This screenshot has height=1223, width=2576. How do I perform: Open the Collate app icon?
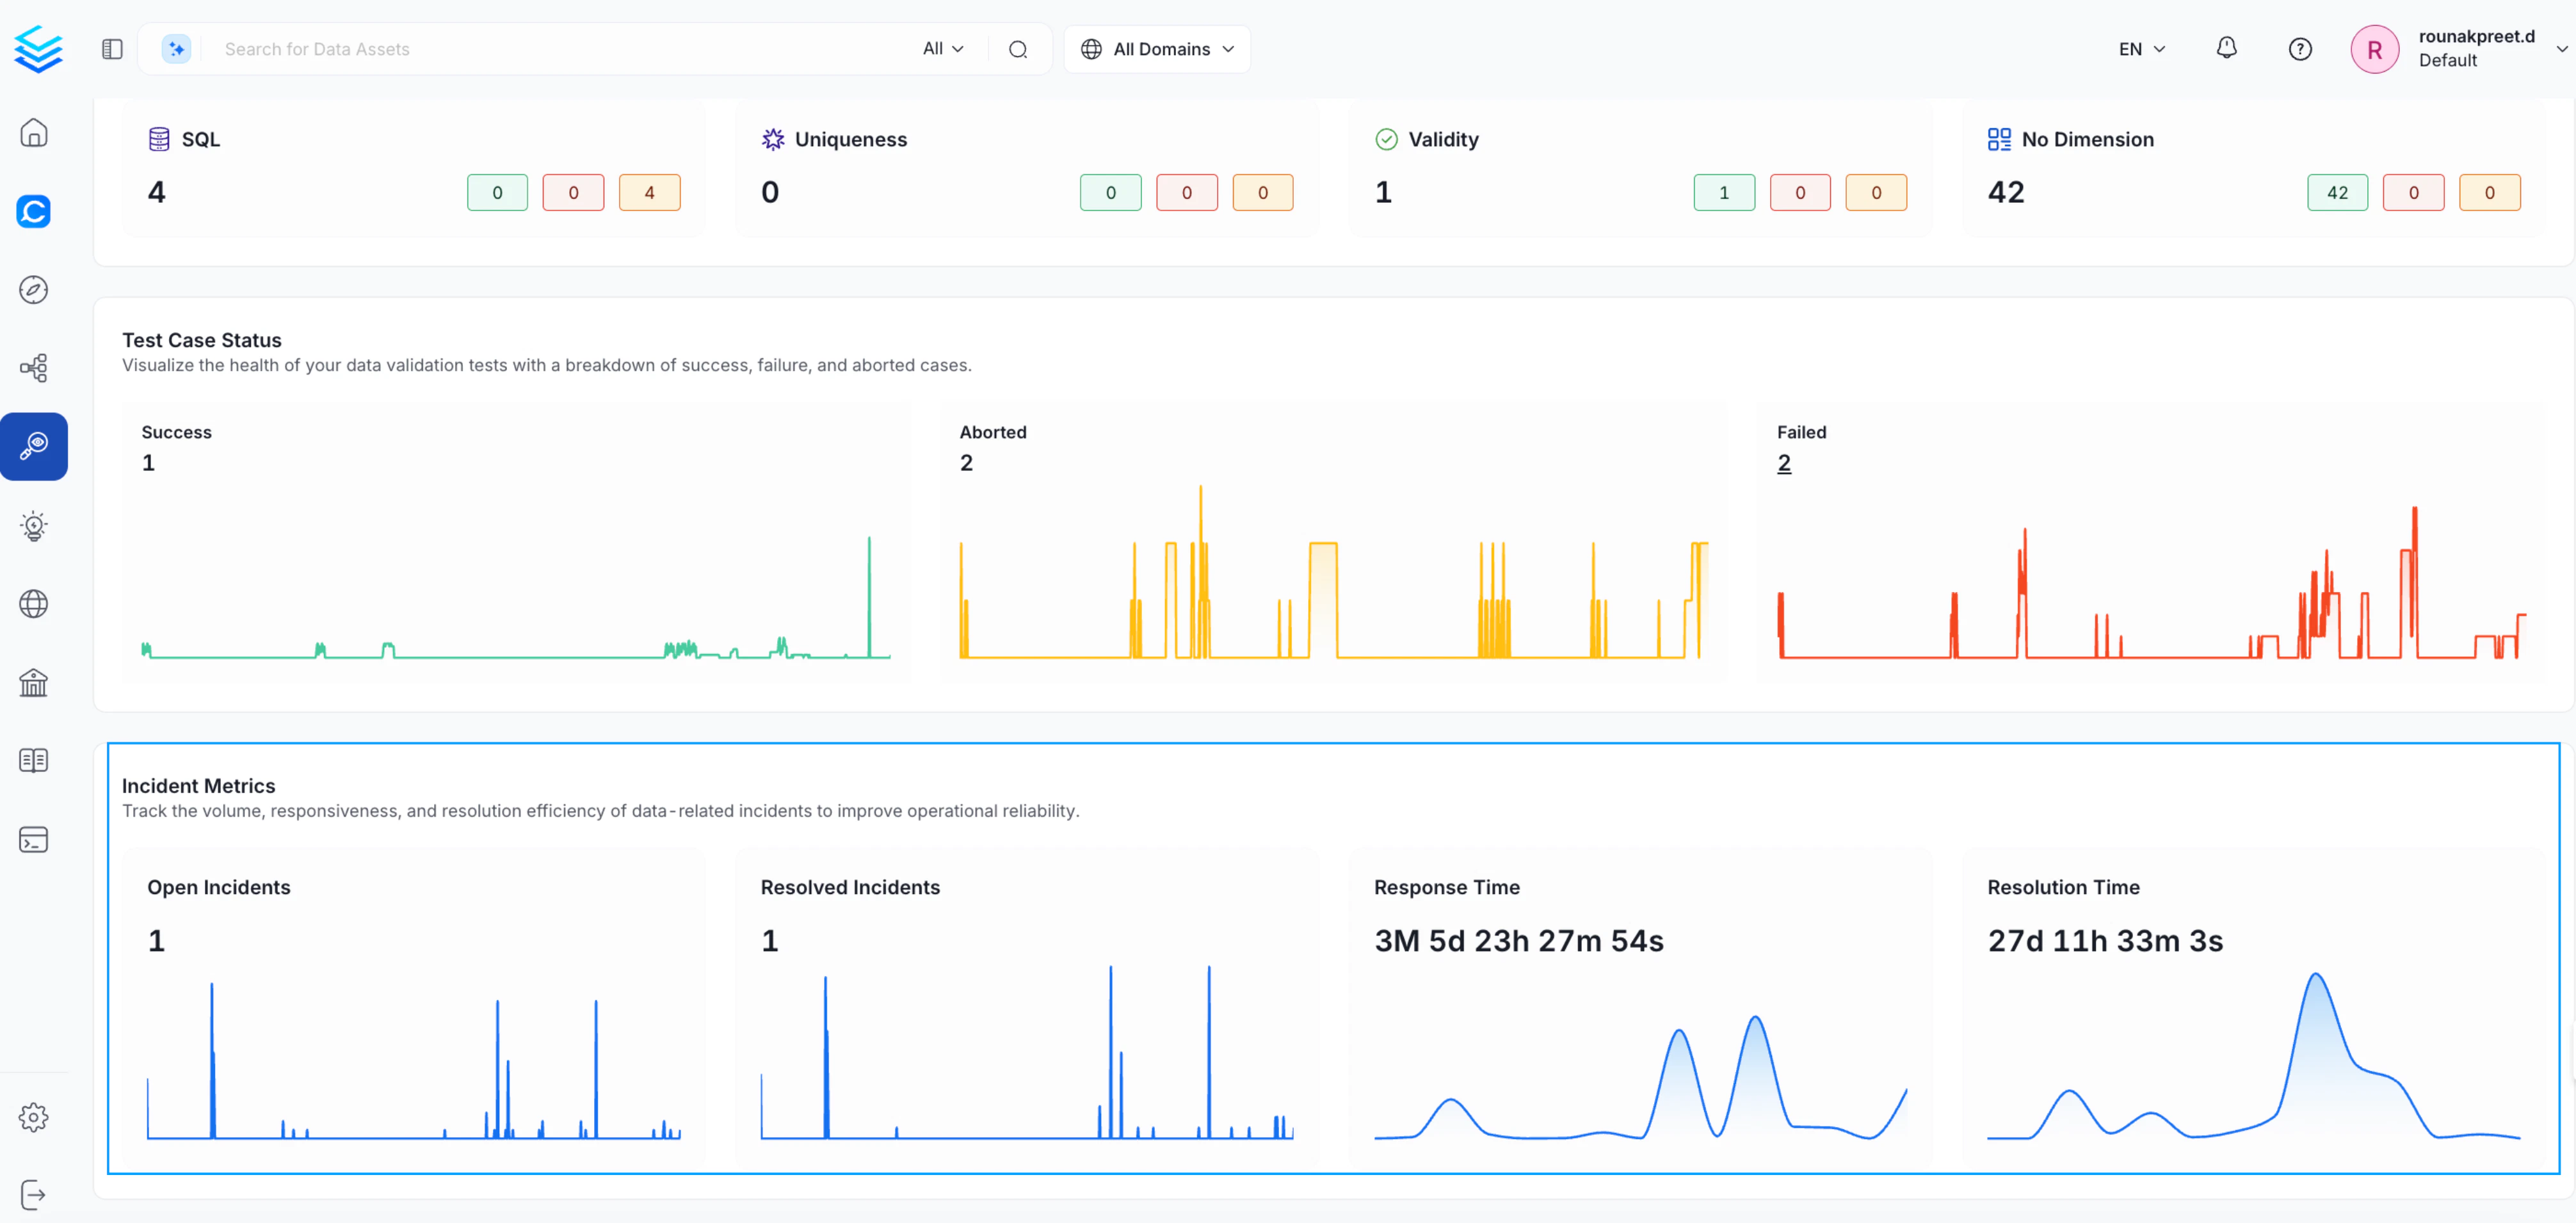[x=34, y=211]
